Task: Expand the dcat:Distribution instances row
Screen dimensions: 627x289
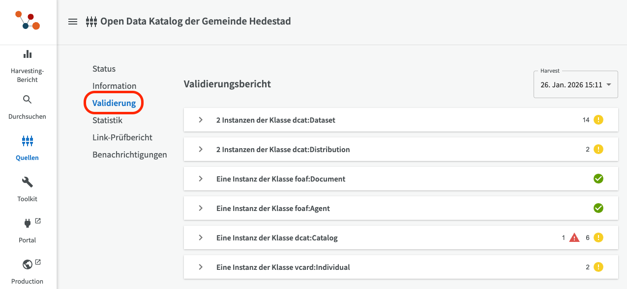Action: [x=201, y=149]
